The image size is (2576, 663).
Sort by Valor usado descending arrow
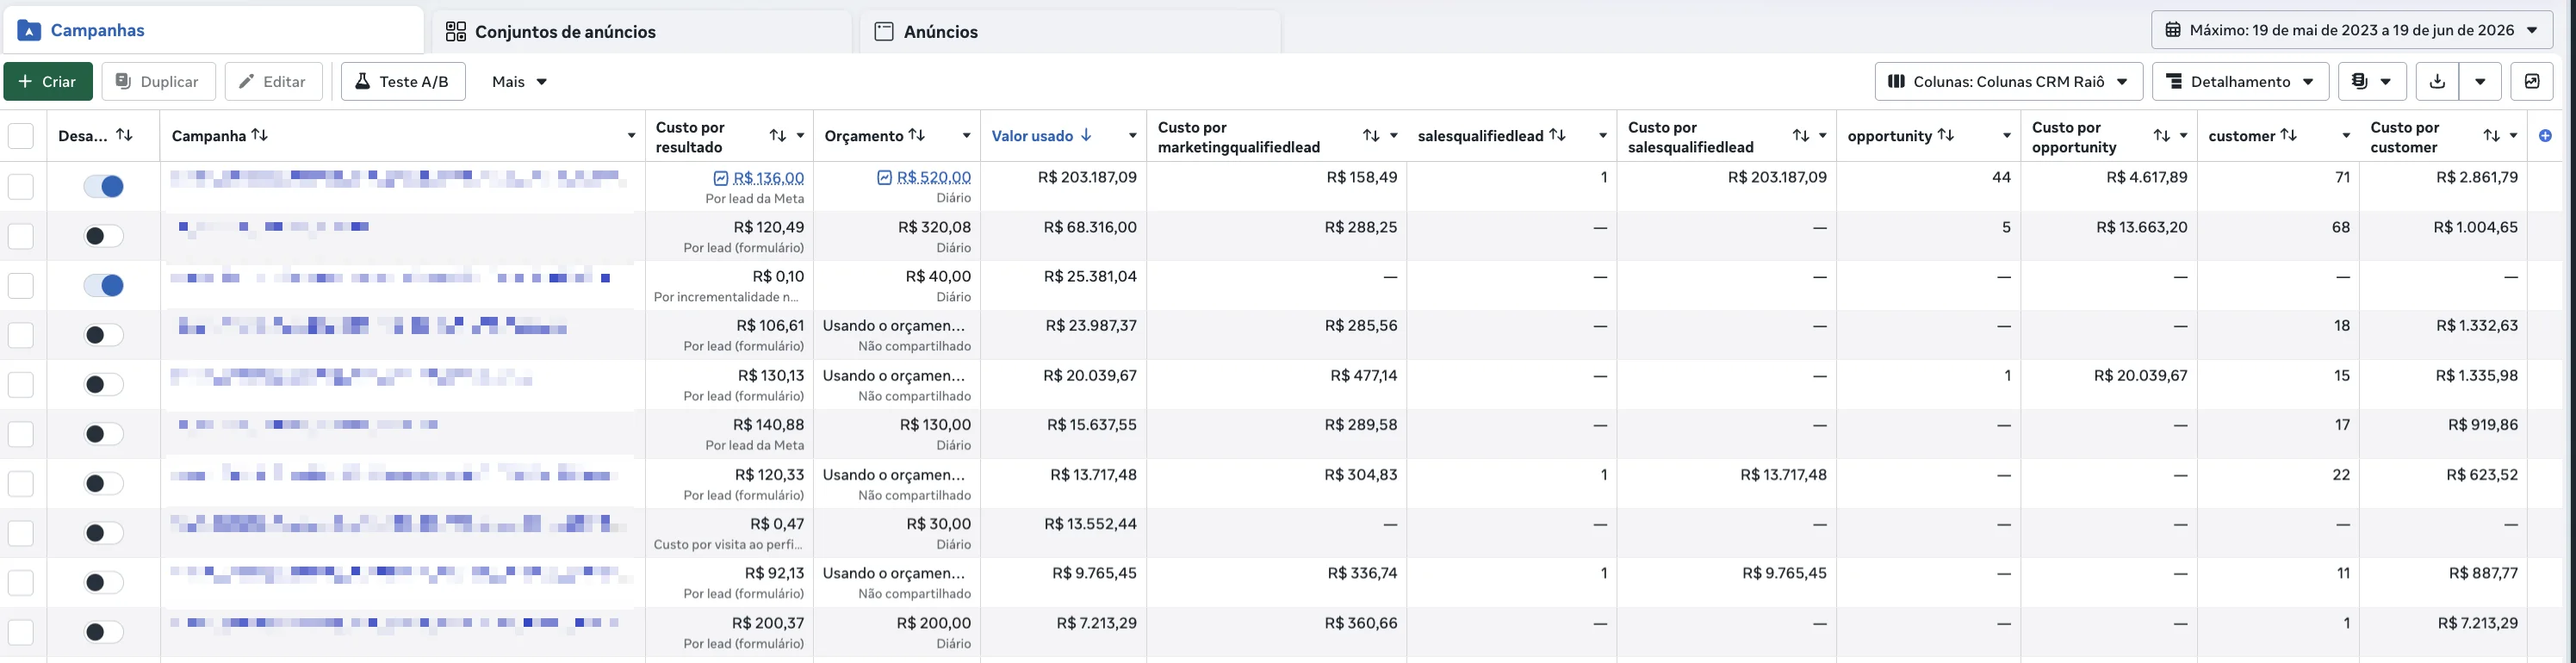pos(1086,135)
